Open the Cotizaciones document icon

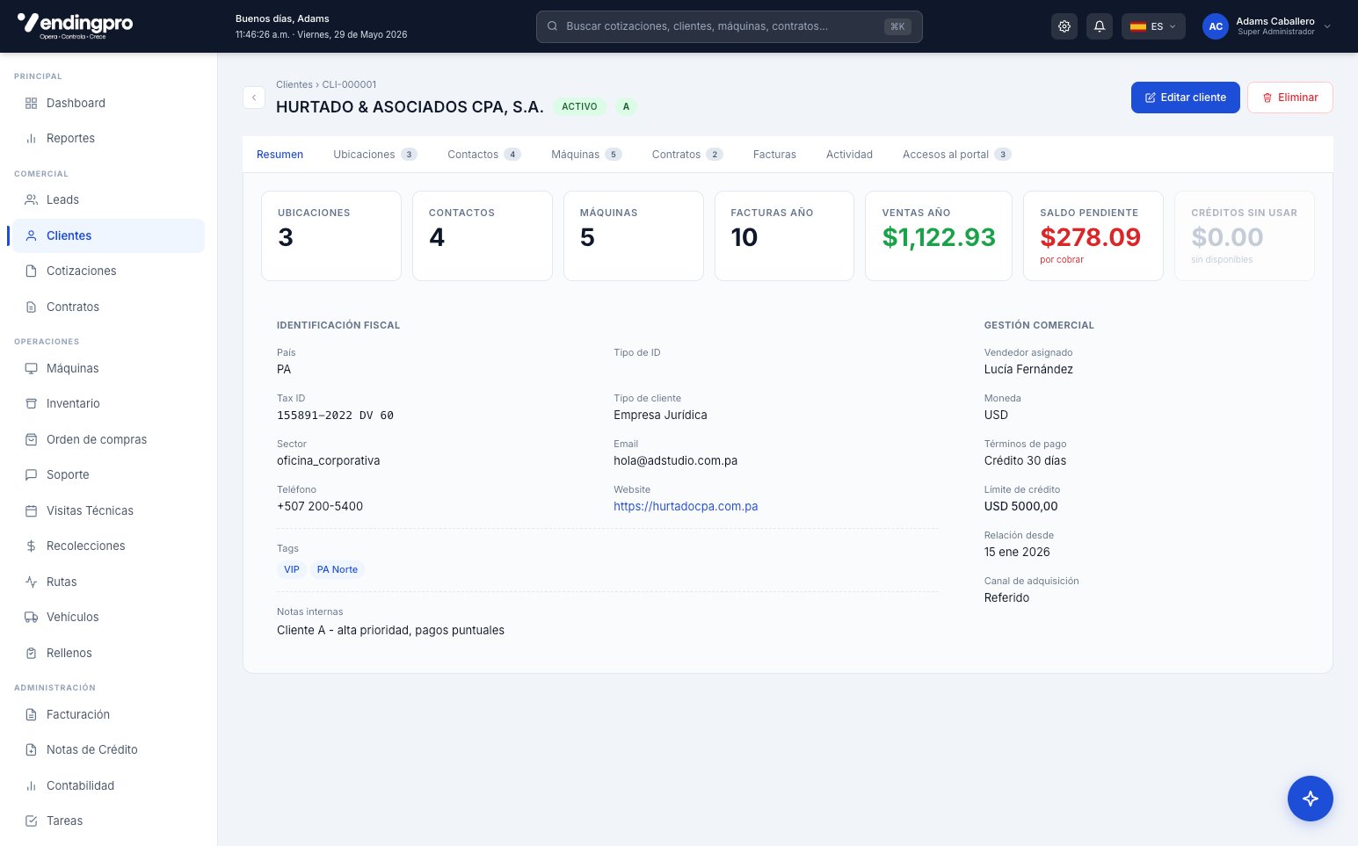31,271
